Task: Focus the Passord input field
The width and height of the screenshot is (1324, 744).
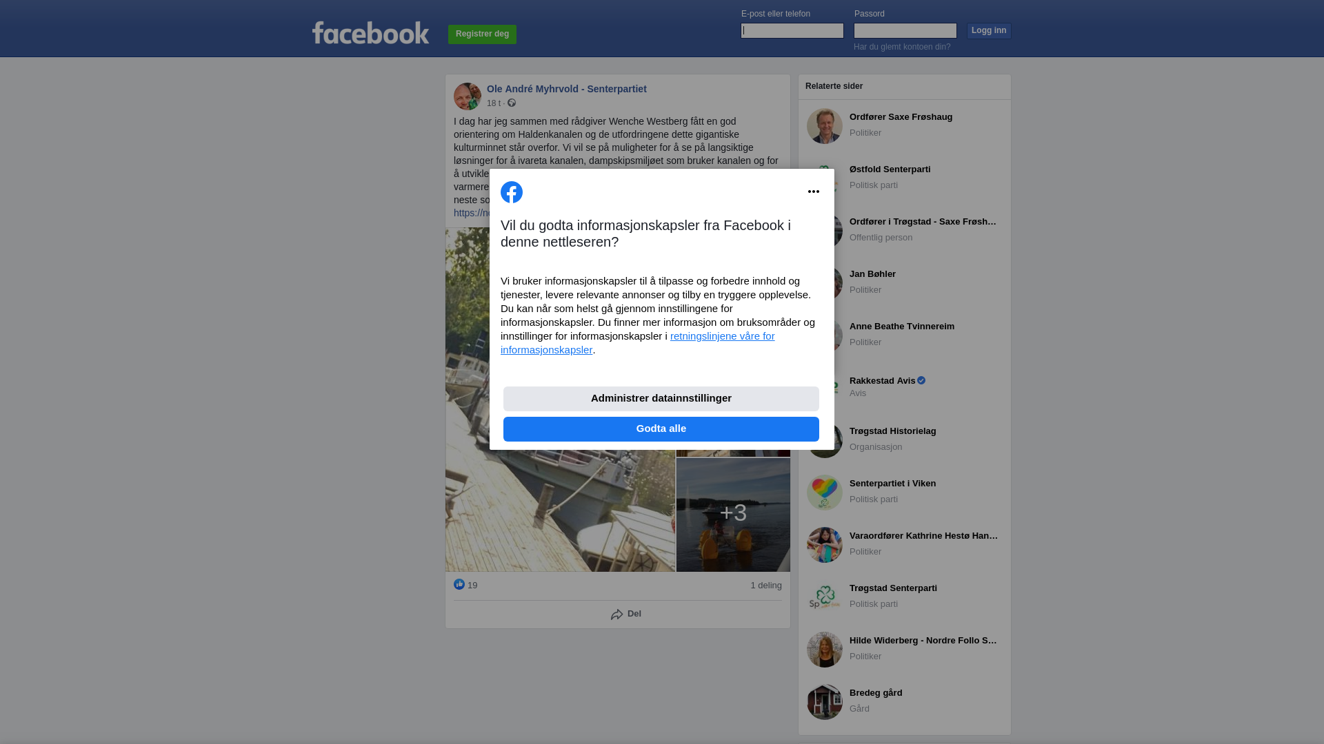Action: coord(905,30)
